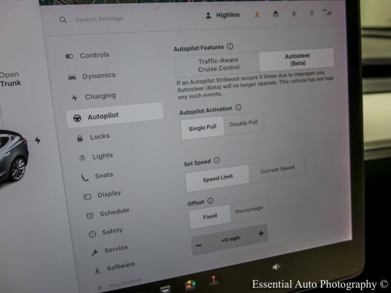Go to the Locks settings menu
Image resolution: width=391 pixels, height=293 pixels.
(x=99, y=137)
